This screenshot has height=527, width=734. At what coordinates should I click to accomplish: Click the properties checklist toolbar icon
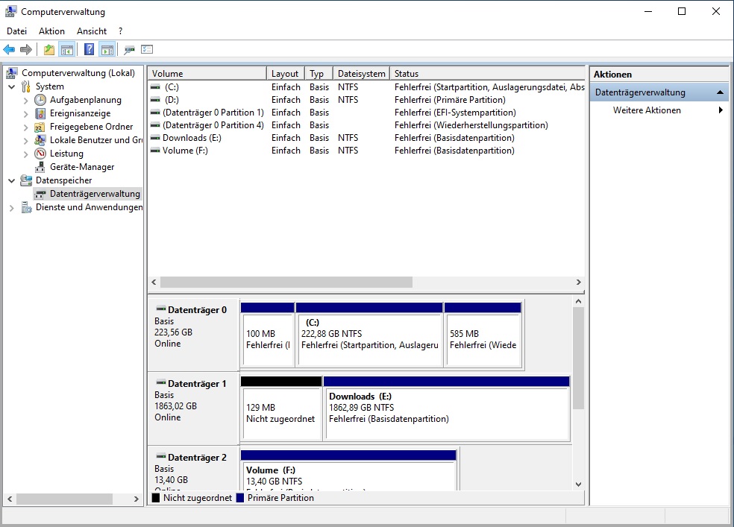point(147,49)
